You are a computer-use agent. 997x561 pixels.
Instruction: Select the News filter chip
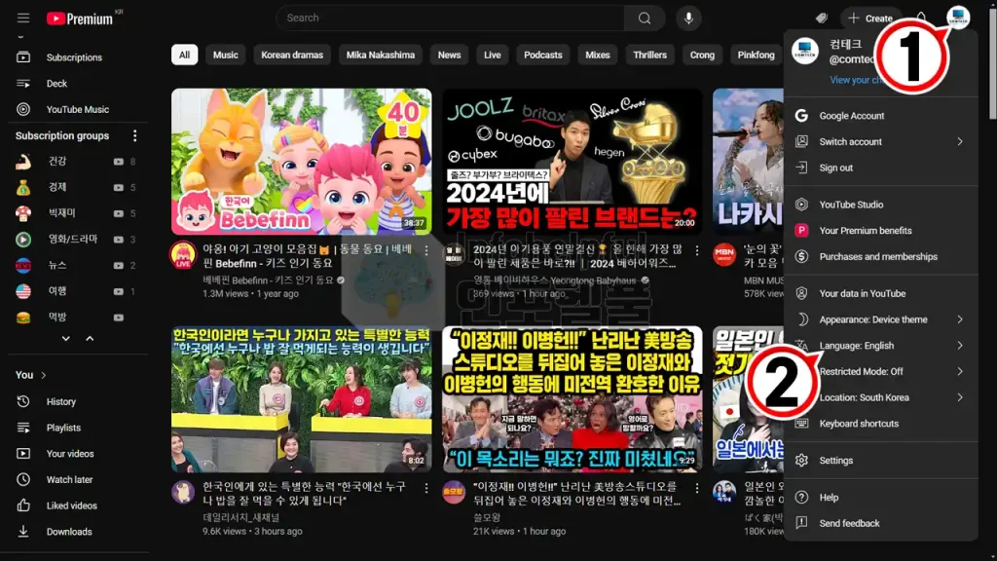pyautogui.click(x=449, y=55)
